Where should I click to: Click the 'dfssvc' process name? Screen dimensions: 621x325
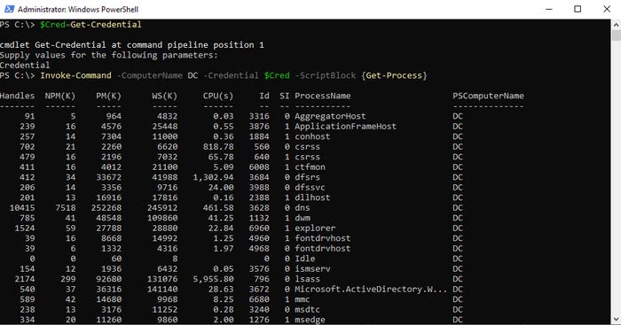click(310, 188)
